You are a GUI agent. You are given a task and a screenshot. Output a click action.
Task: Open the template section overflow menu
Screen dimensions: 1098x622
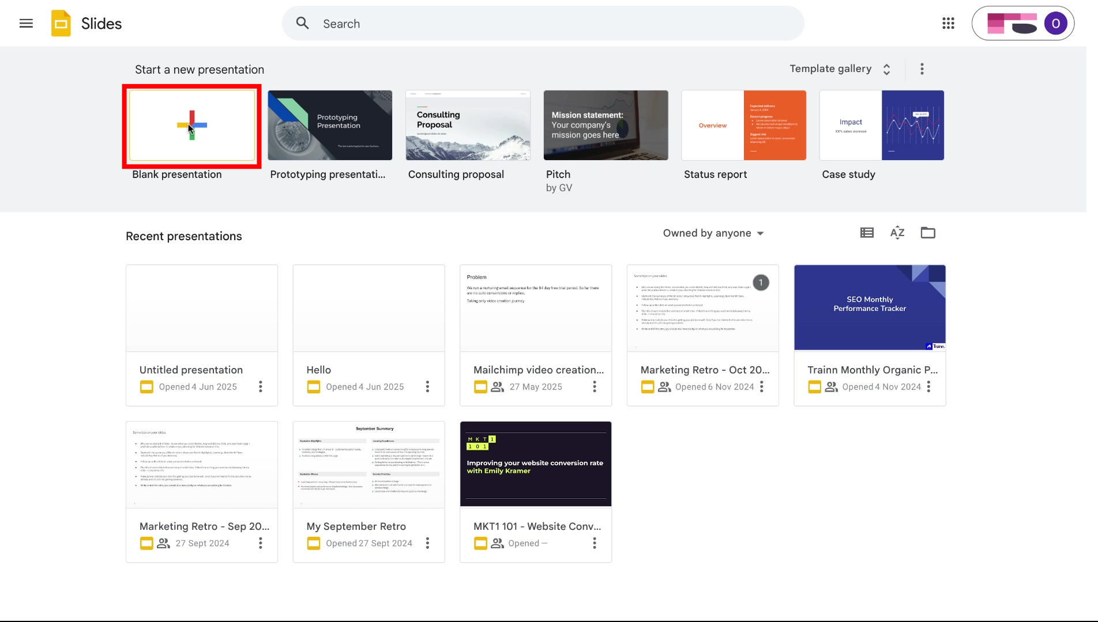[922, 69]
